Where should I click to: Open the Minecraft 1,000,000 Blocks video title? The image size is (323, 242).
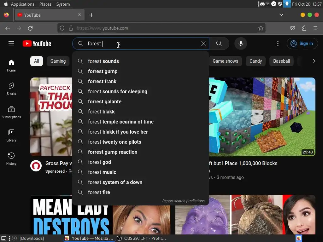[243, 164]
